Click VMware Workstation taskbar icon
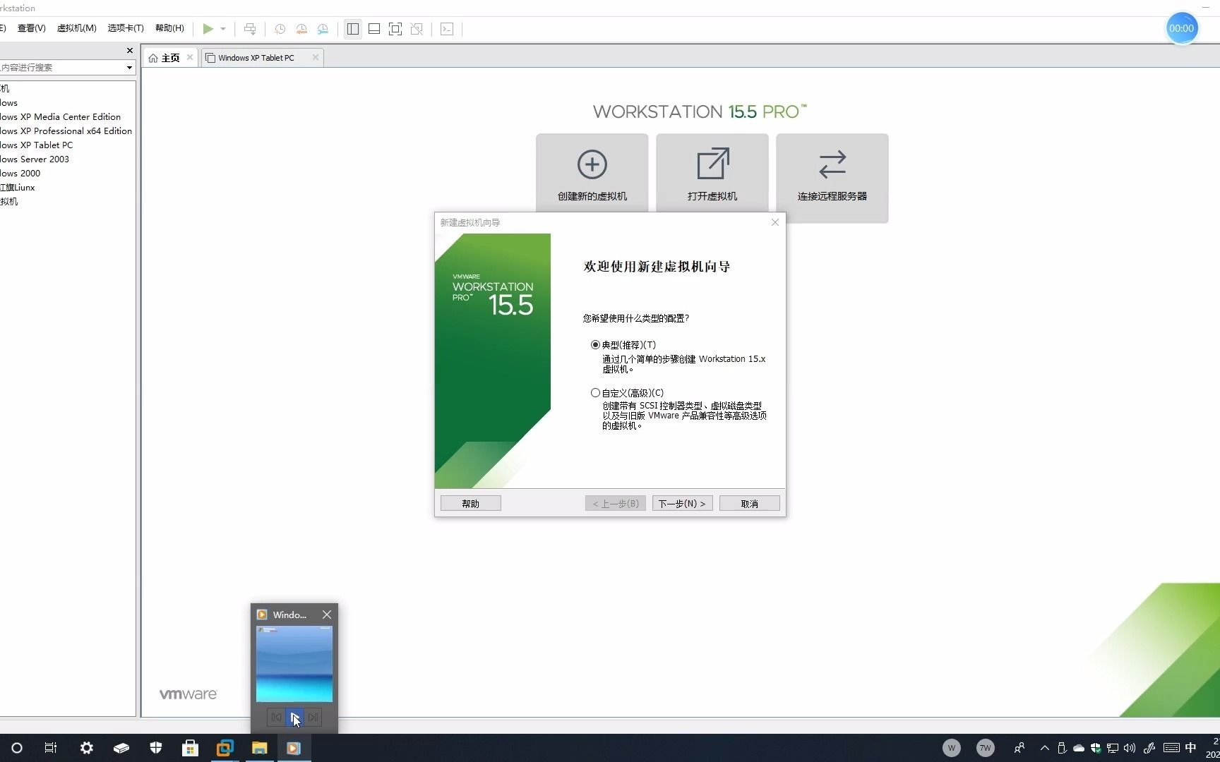This screenshot has height=762, width=1220. point(225,748)
